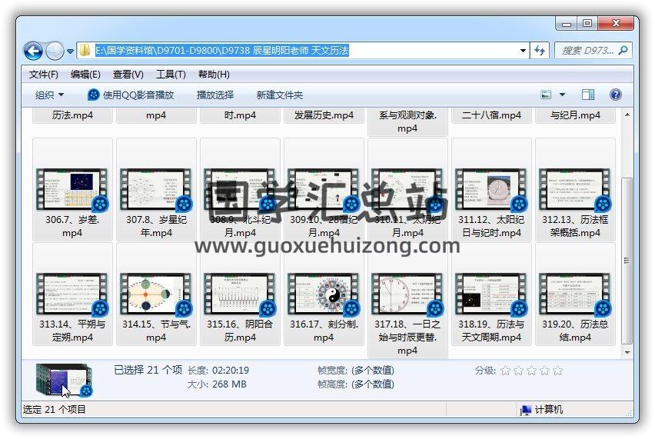
Task: Open the 编辑(E) menu
Action: [x=85, y=75]
